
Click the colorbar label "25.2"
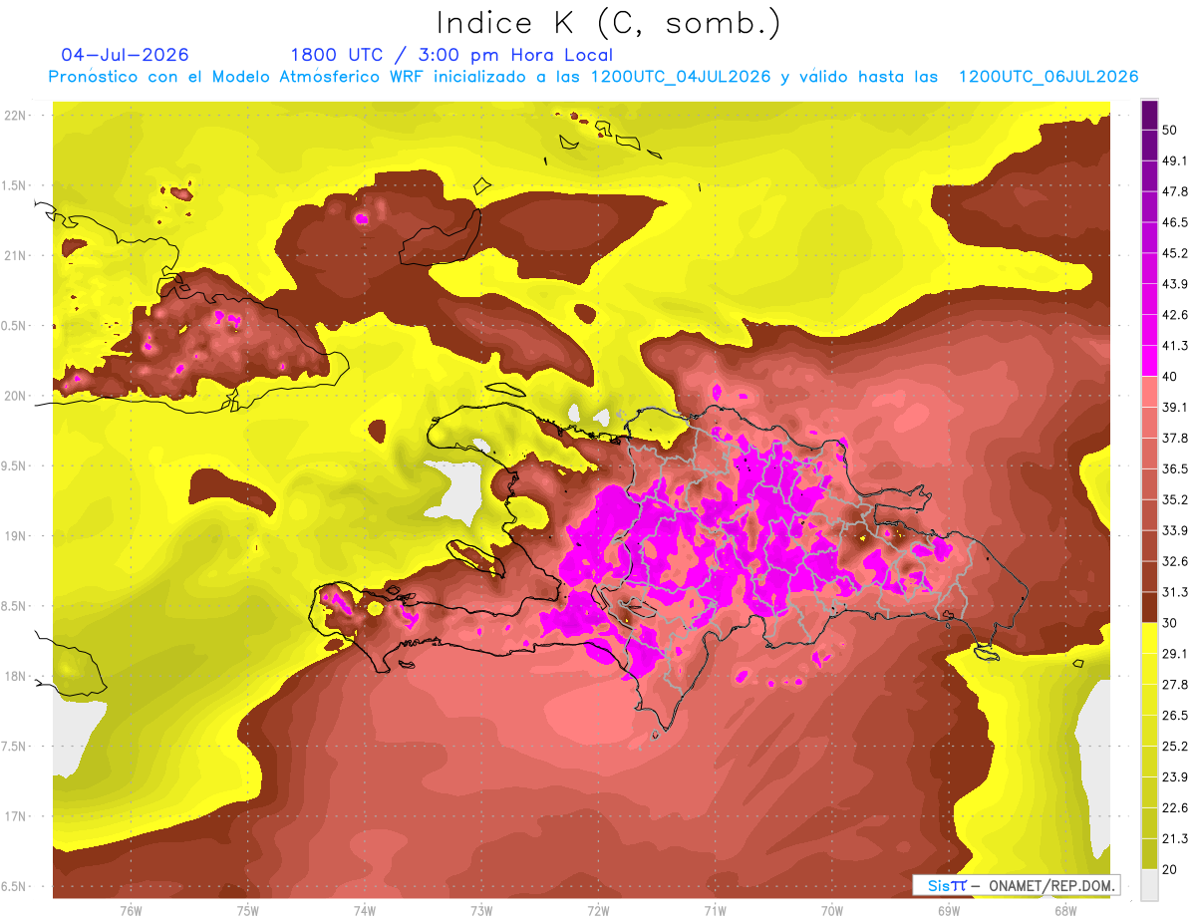tap(1174, 747)
